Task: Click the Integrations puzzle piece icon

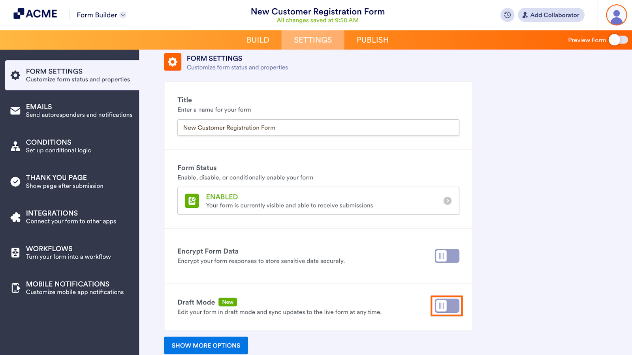Action: (x=15, y=217)
